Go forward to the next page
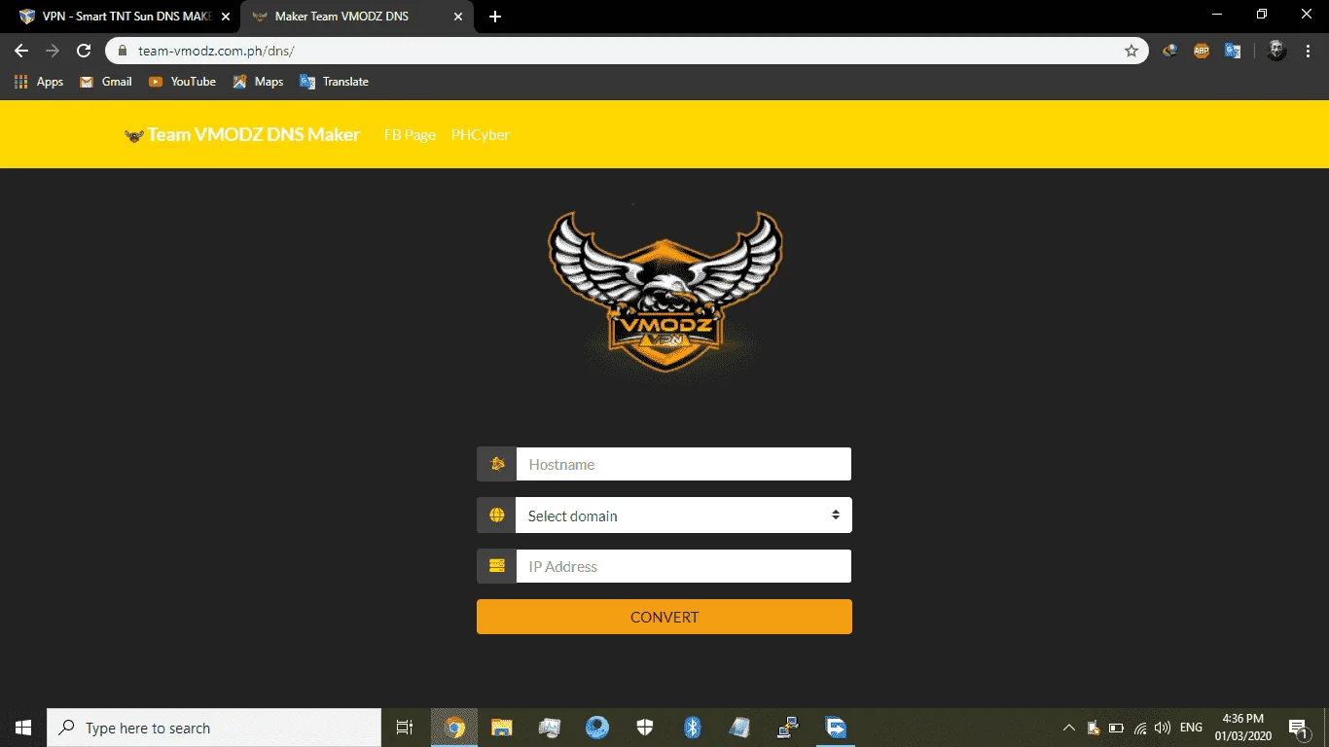 click(x=53, y=51)
